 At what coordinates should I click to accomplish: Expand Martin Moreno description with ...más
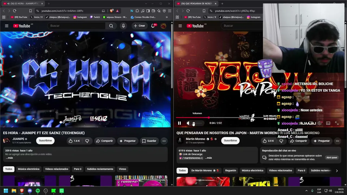pos(208,158)
